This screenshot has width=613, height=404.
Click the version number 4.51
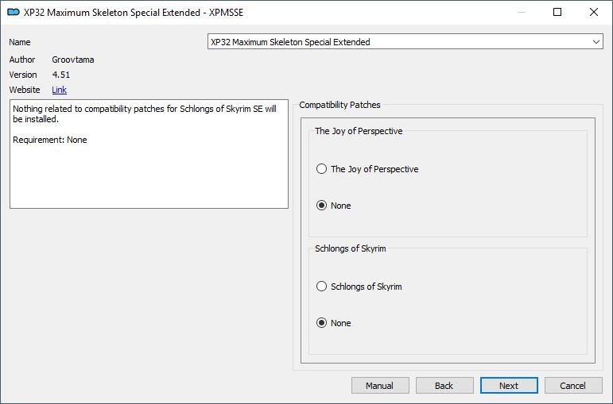pyautogui.click(x=61, y=75)
